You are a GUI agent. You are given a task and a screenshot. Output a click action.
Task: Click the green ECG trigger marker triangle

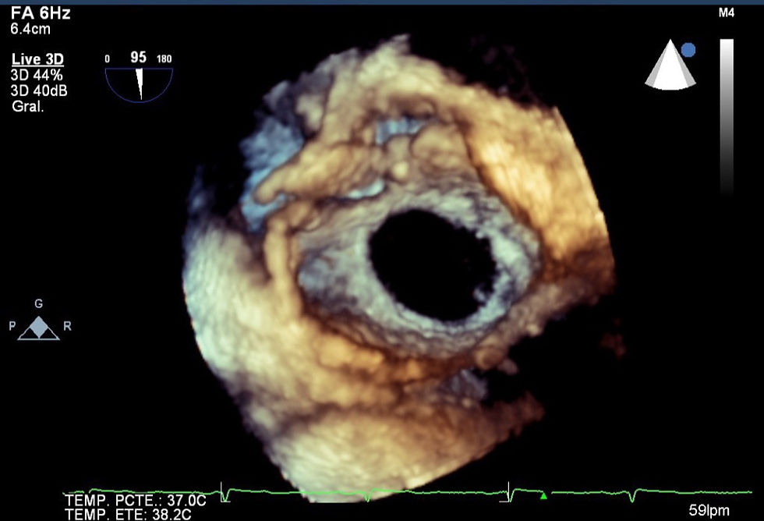[544, 496]
